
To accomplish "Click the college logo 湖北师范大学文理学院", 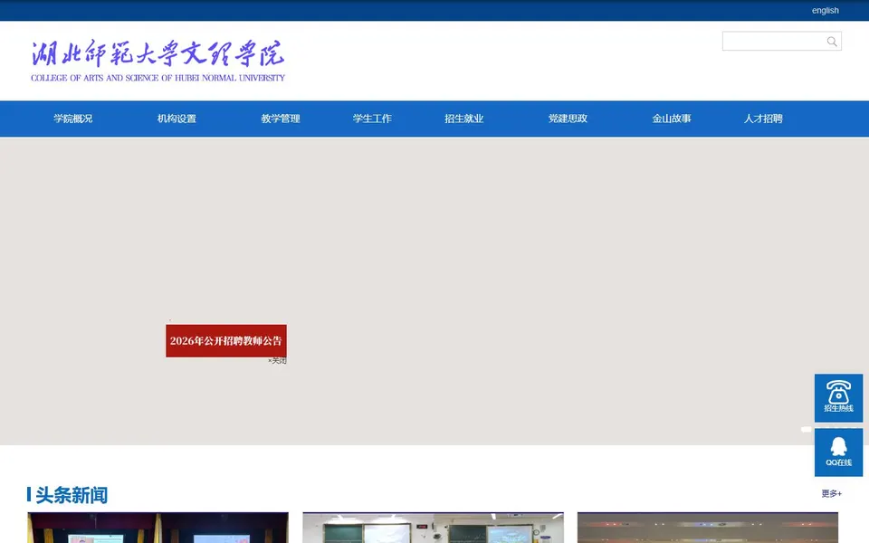I will click(x=158, y=61).
